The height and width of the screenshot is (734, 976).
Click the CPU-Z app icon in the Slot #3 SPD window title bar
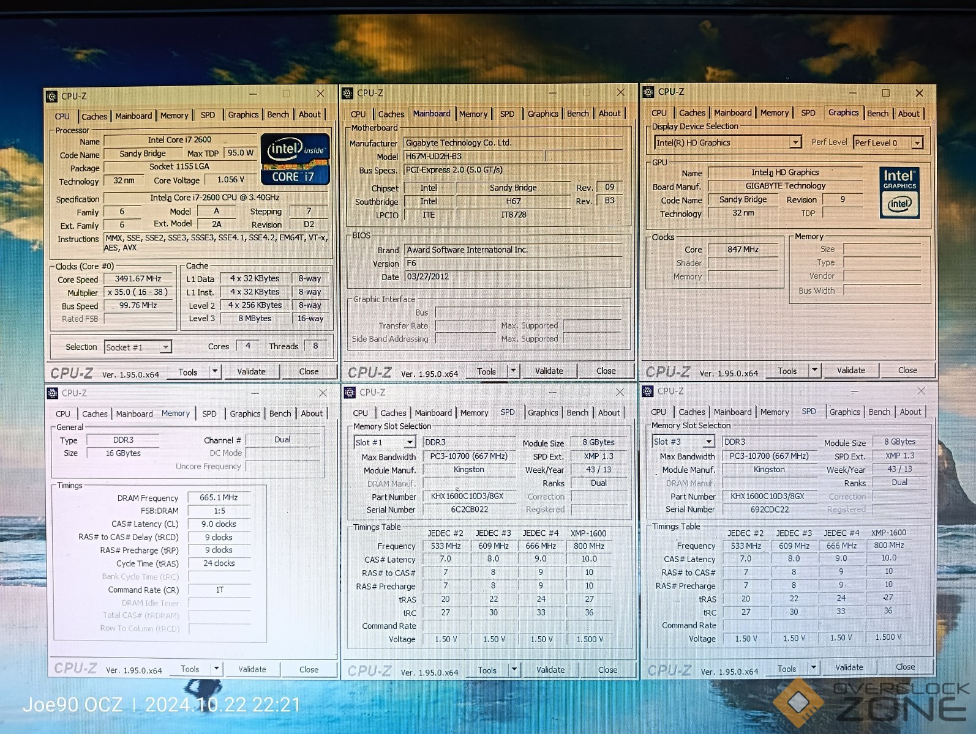[x=648, y=391]
